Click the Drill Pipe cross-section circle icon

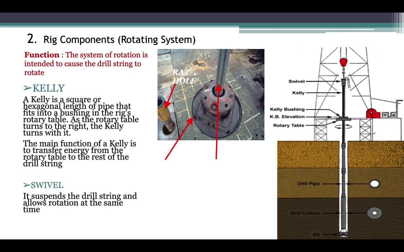point(374,184)
